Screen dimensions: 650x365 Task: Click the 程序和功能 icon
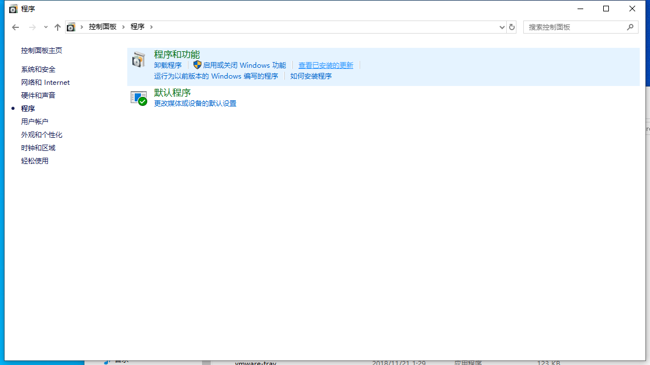(139, 60)
